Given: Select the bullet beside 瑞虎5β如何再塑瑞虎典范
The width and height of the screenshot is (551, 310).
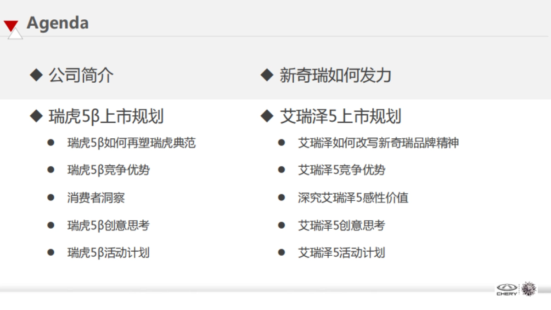Looking at the screenshot, I should (x=50, y=143).
